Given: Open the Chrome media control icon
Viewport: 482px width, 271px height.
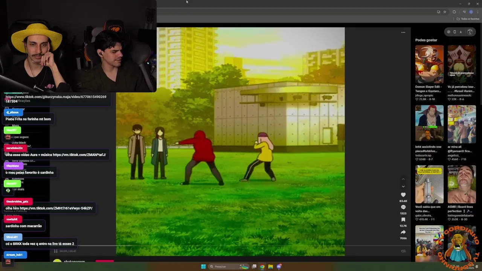Looking at the screenshot, I should (x=464, y=12).
